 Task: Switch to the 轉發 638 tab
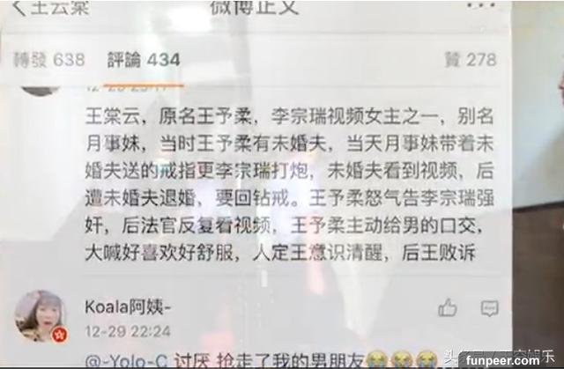coord(49,60)
